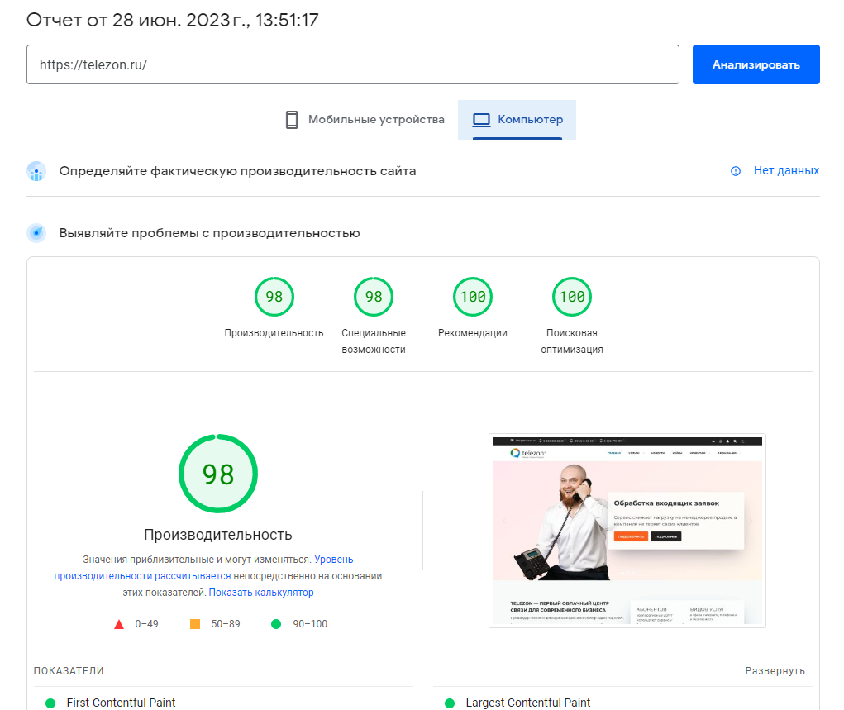Viewport: 844px width, 710px height.
Task: Select the Производительность 98 score gauge
Action: tap(274, 296)
